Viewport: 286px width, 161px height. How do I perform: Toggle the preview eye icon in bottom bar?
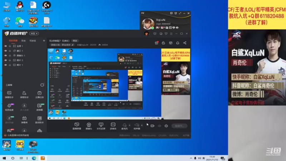click(159, 126)
